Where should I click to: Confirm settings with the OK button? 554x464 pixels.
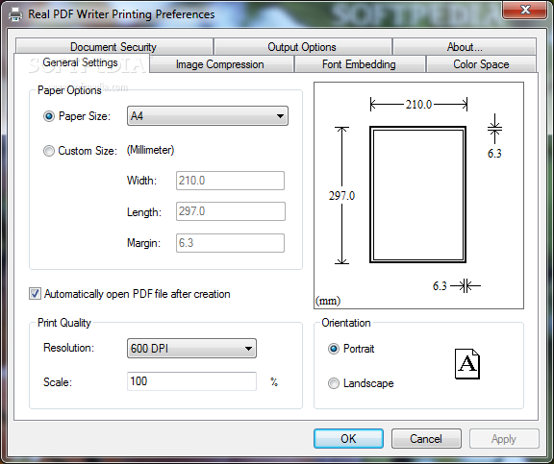coord(348,439)
